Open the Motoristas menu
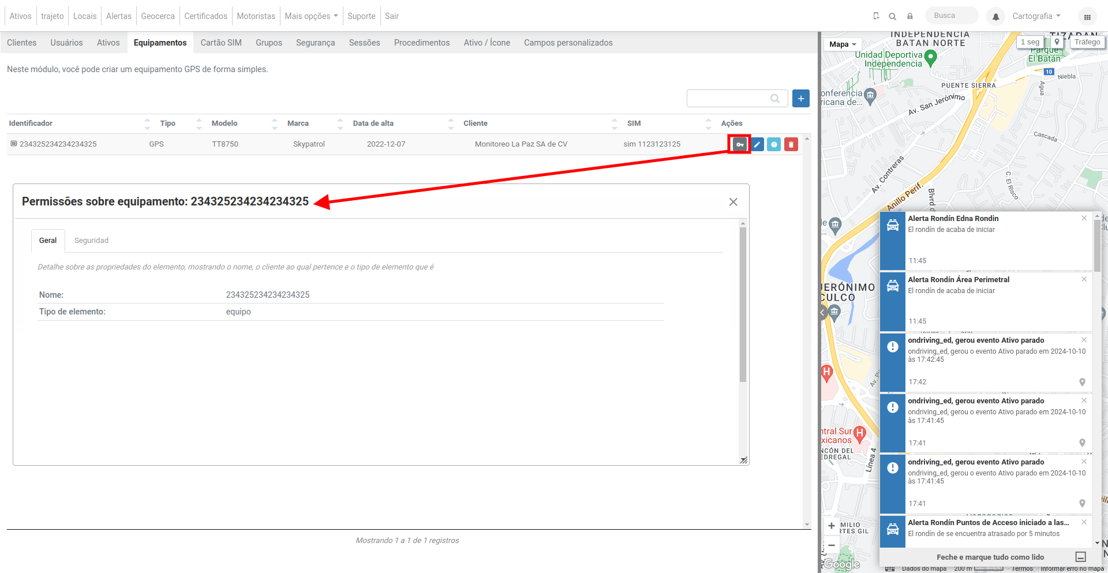This screenshot has width=1108, height=573. tap(256, 16)
